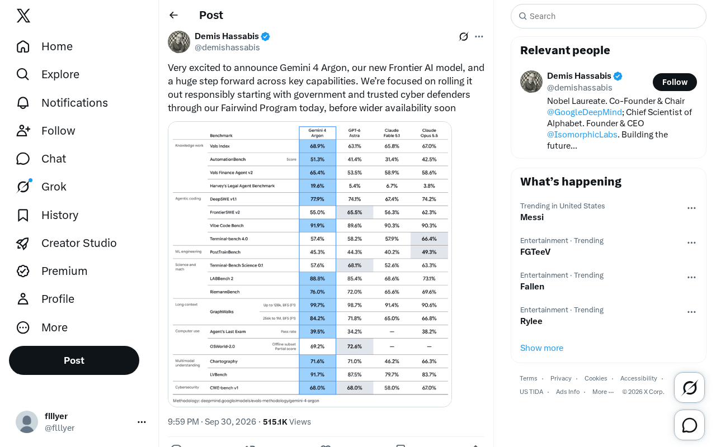Open the floating Grok button
Screen dimensions: 716x447
pos(689,387)
